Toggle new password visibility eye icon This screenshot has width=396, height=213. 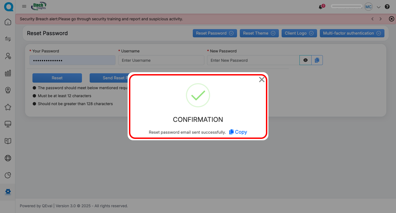(x=305, y=60)
